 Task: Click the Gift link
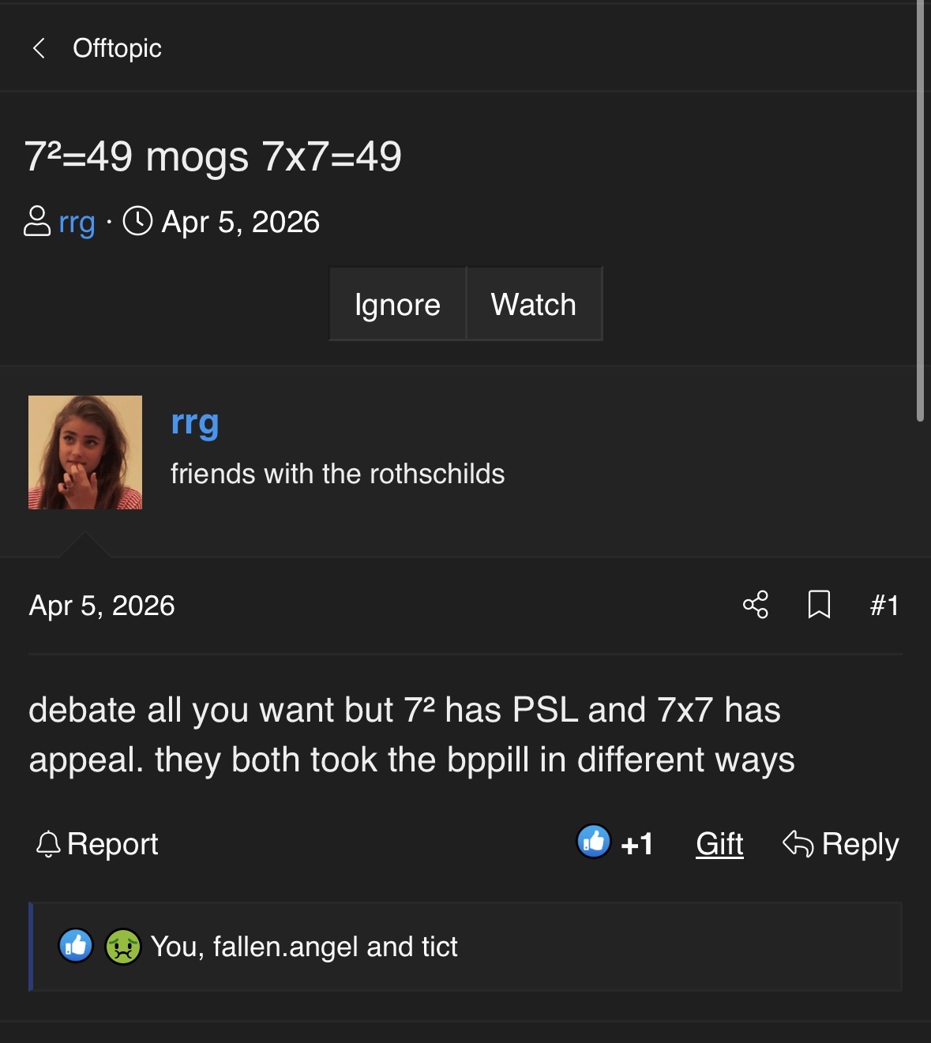click(x=719, y=844)
